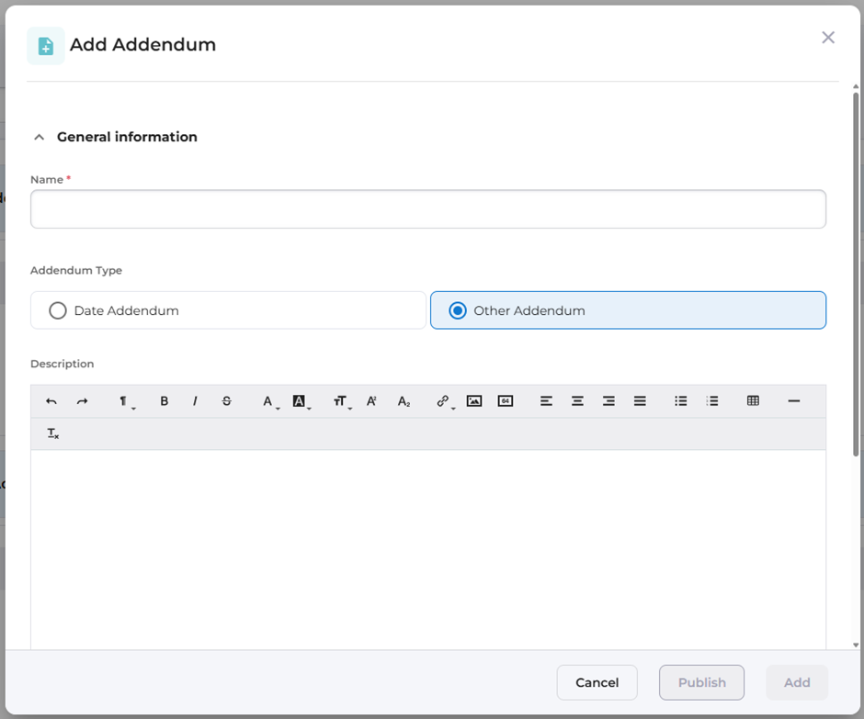This screenshot has height=719, width=864.
Task: Insert an image into the description
Action: (474, 401)
